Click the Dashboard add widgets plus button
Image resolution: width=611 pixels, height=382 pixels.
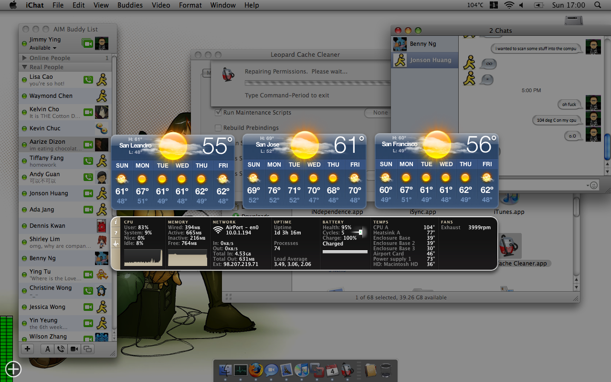click(x=13, y=369)
